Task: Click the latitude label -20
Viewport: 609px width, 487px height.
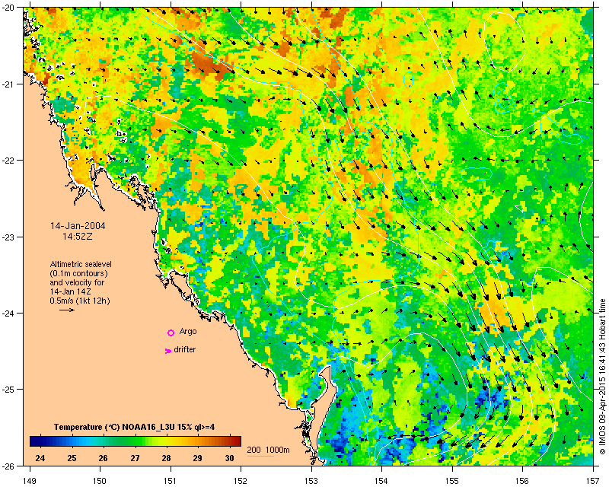Action: click(8, 8)
